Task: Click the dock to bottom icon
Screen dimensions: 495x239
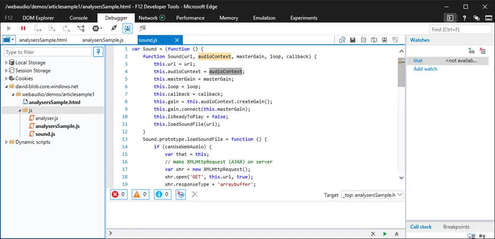Action: (x=488, y=18)
